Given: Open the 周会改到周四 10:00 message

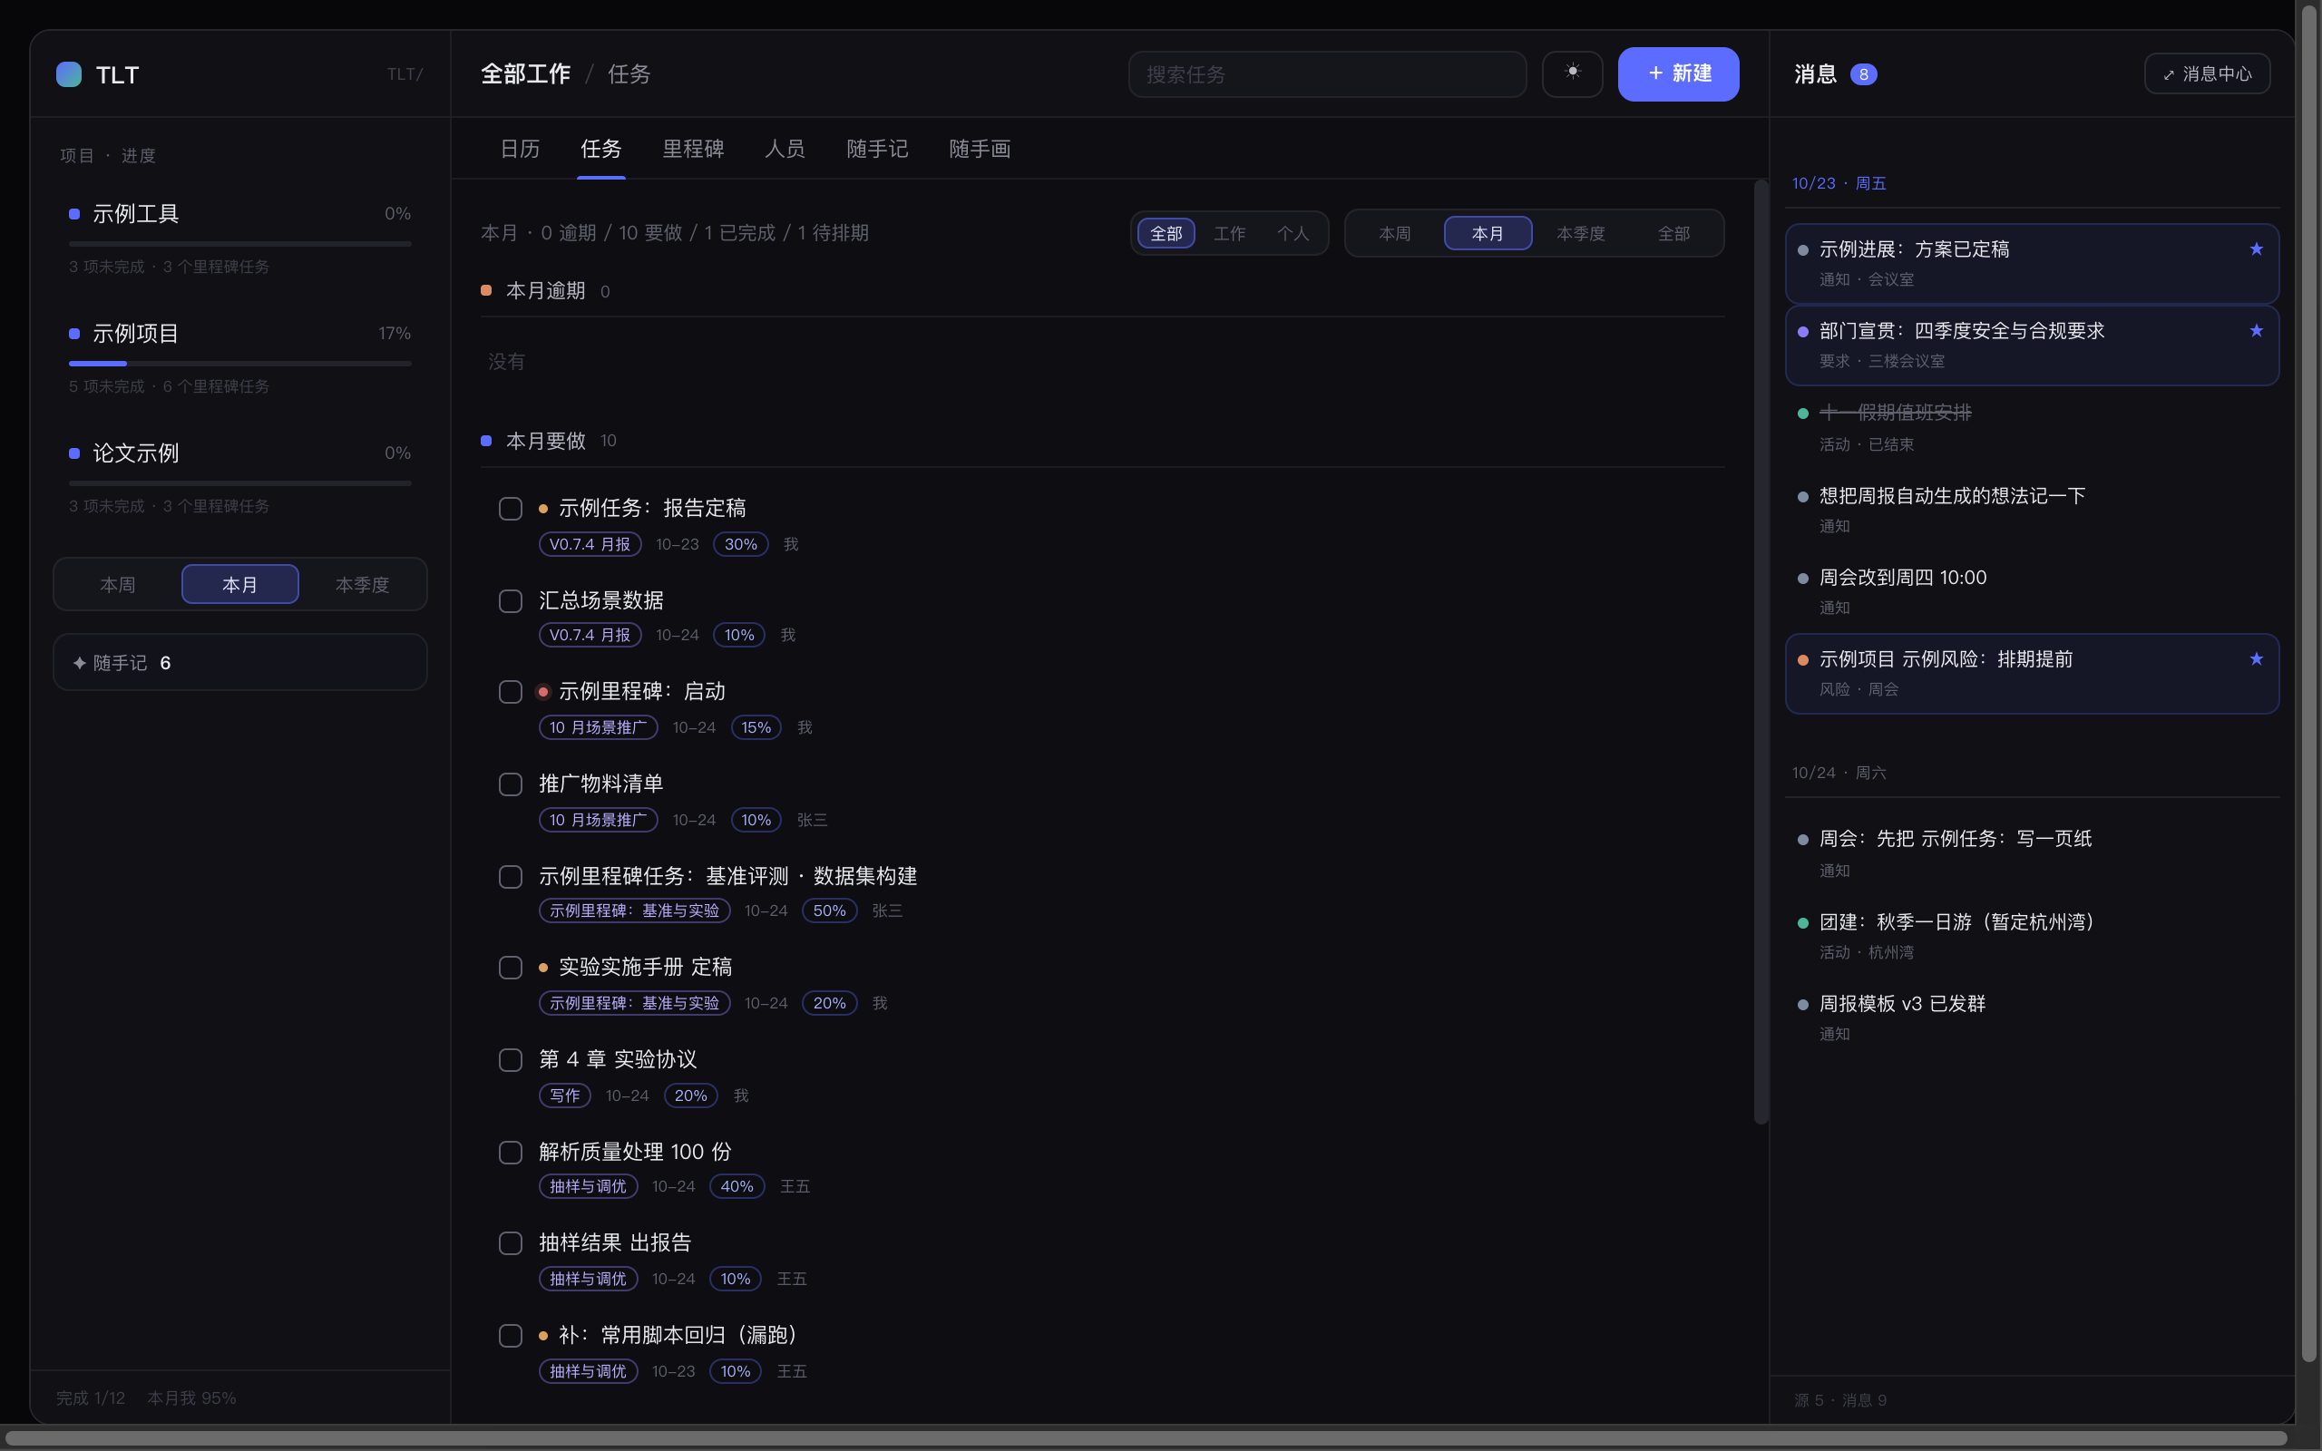Looking at the screenshot, I should click(x=2031, y=591).
